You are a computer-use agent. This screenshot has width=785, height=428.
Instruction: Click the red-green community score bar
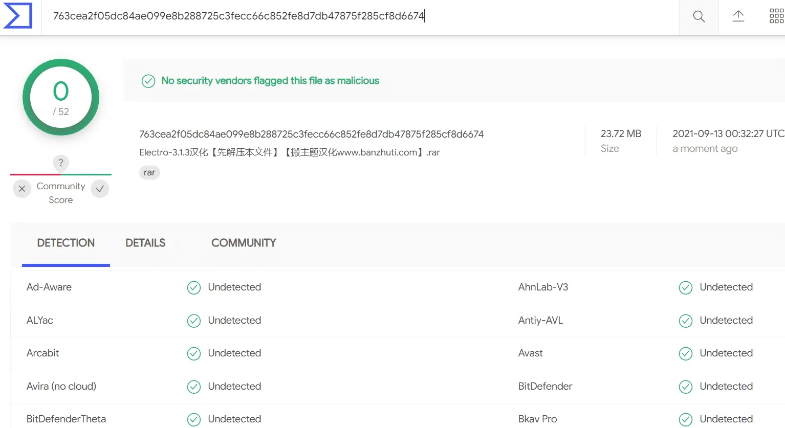coord(61,175)
